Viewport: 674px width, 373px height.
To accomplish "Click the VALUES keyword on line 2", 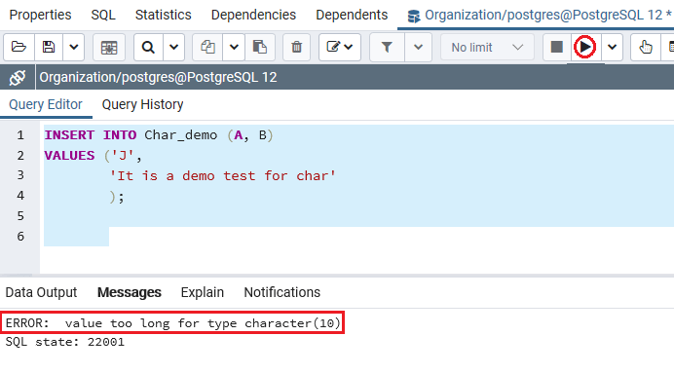I will [x=69, y=155].
